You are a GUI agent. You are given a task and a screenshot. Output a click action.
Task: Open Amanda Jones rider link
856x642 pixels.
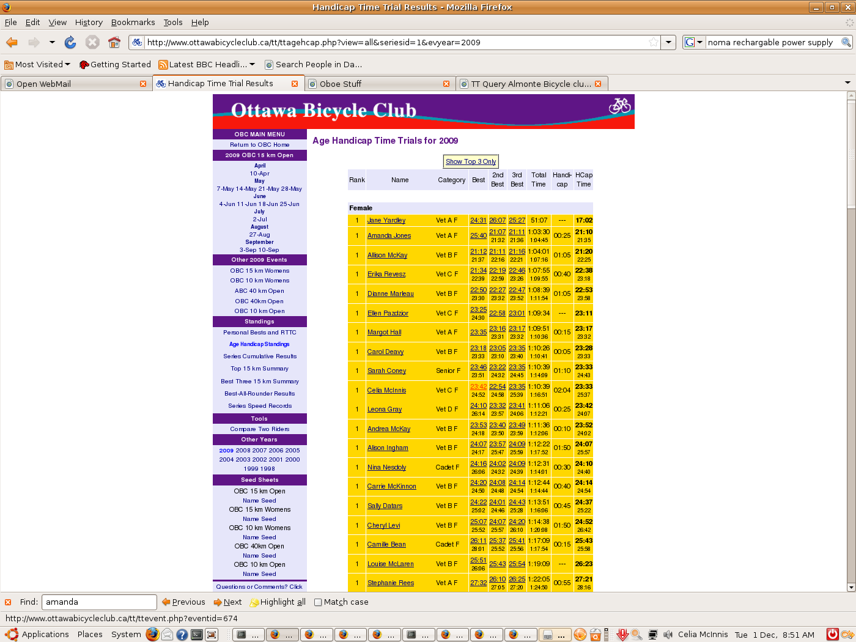[389, 236]
